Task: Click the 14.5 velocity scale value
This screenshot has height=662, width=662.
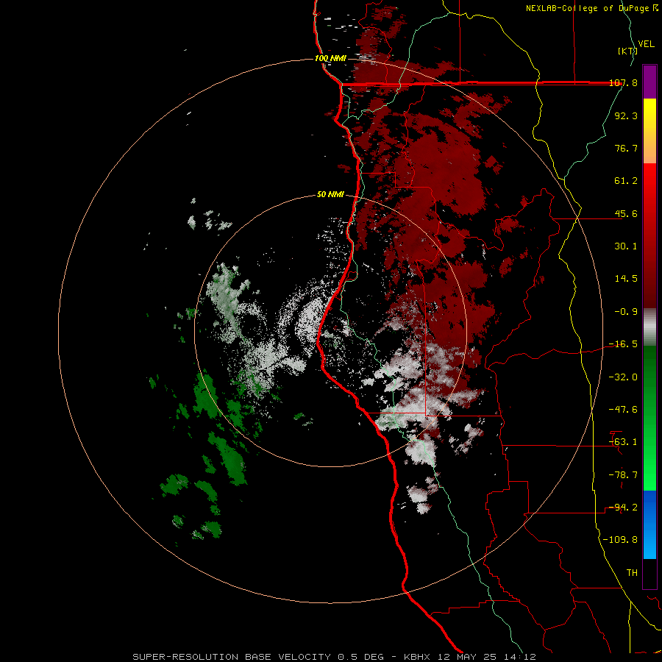Action: pyautogui.click(x=626, y=278)
